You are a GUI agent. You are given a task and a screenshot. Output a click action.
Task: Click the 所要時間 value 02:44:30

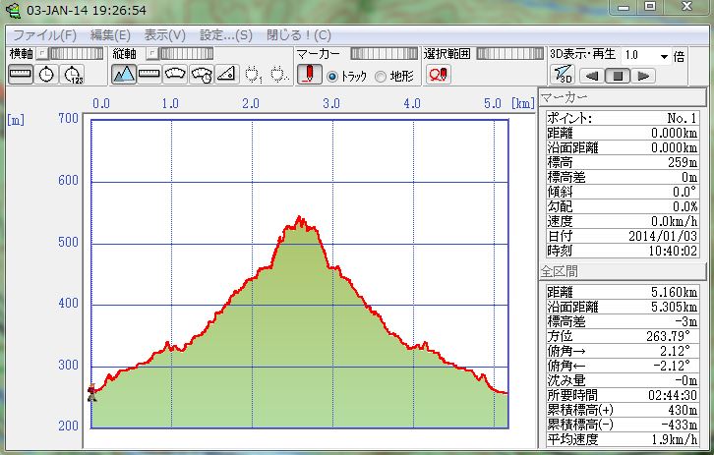[673, 395]
